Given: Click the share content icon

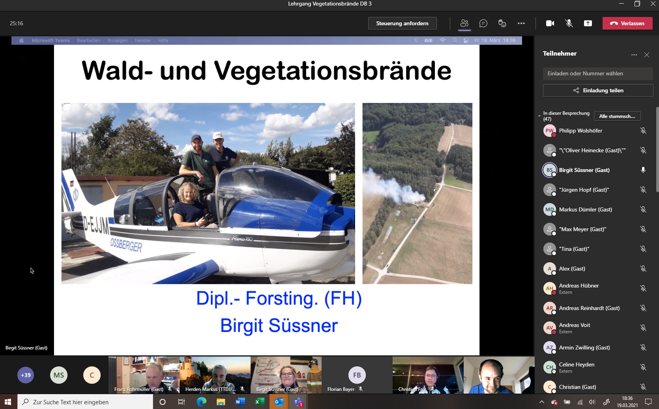Looking at the screenshot, I should click(x=588, y=23).
